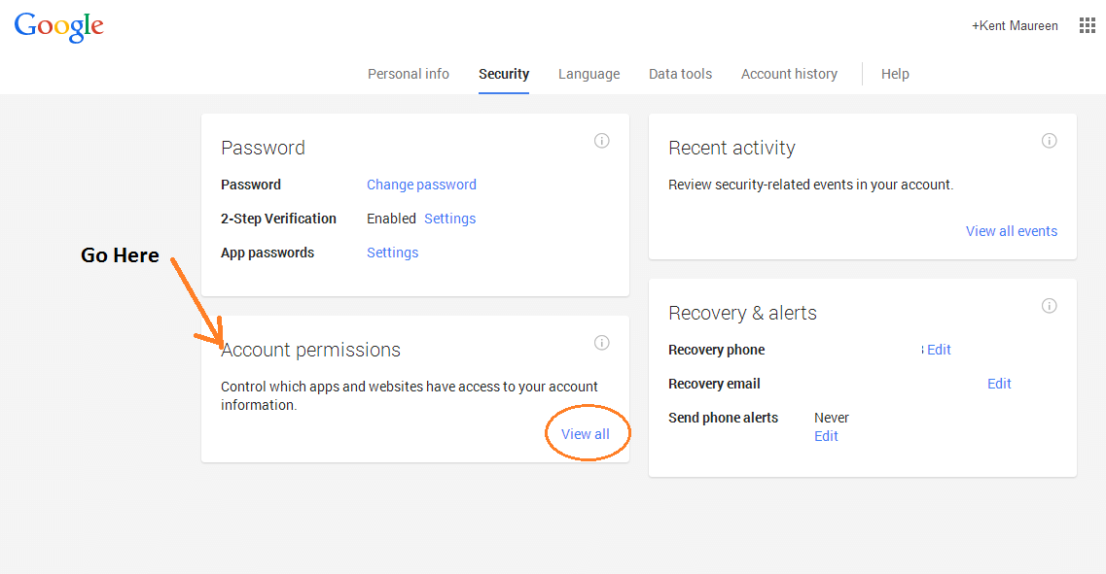The height and width of the screenshot is (574, 1106).
Task: Click the Recent activity info icon
Action: (x=1049, y=141)
